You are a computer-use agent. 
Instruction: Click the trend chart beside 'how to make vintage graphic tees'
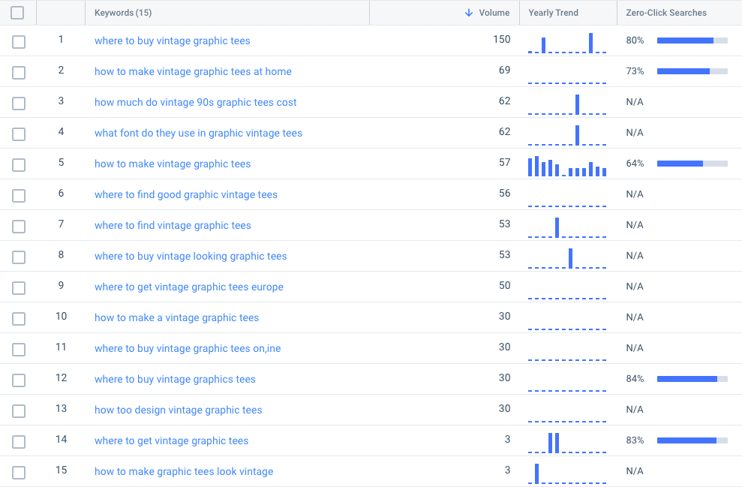pos(568,164)
